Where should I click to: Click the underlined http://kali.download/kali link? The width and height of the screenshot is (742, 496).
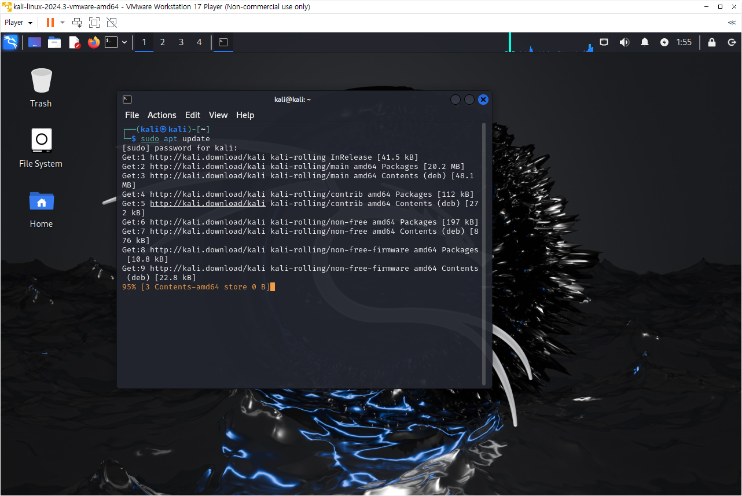pos(208,204)
